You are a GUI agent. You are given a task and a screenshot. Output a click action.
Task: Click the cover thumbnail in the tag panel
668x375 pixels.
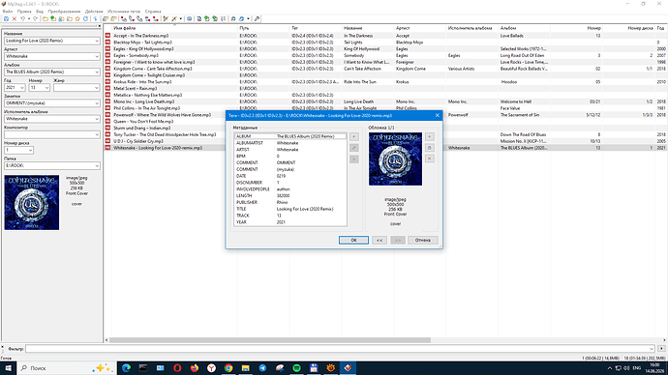[x=32, y=203]
